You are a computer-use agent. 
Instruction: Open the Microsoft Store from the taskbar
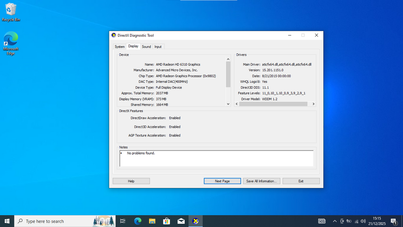166,221
